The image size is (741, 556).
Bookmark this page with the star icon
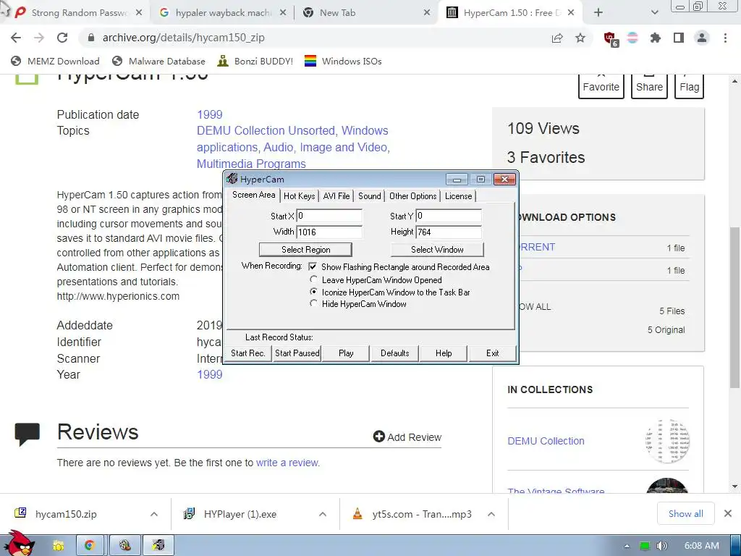click(580, 38)
